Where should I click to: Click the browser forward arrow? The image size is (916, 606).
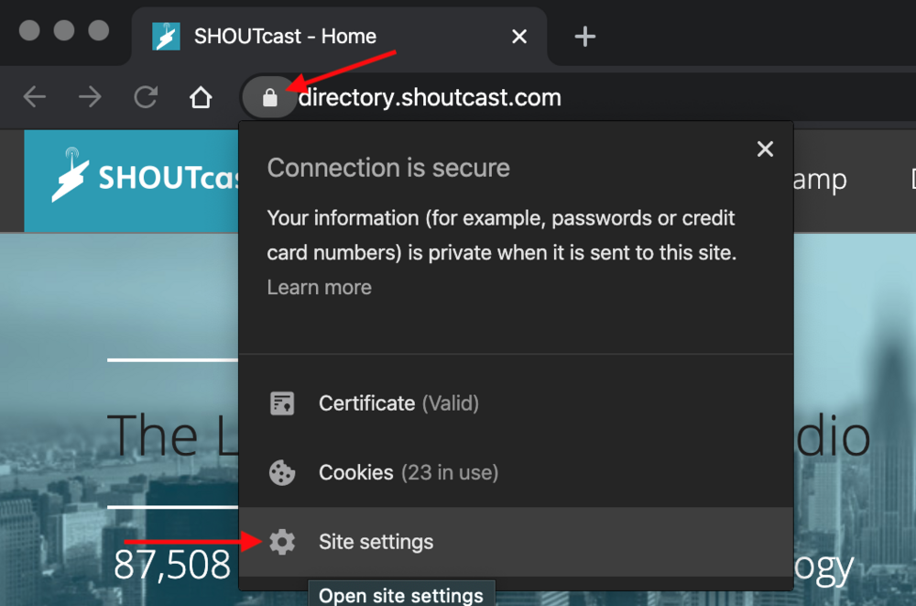coord(90,97)
